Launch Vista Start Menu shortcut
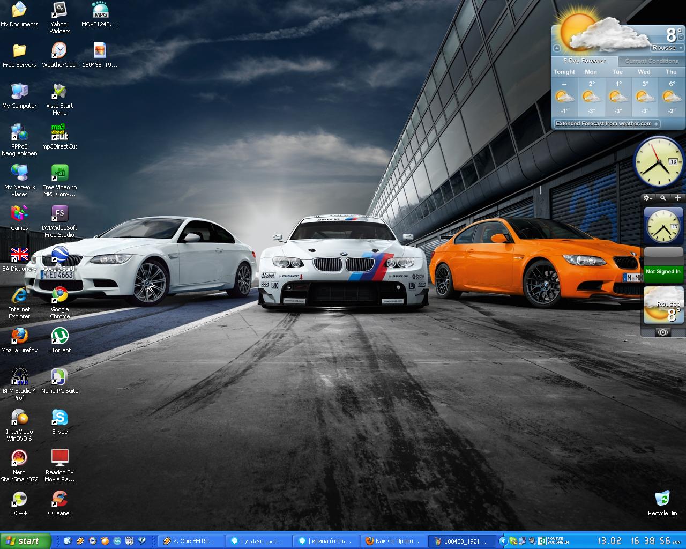This screenshot has width=686, height=549. pos(59,100)
